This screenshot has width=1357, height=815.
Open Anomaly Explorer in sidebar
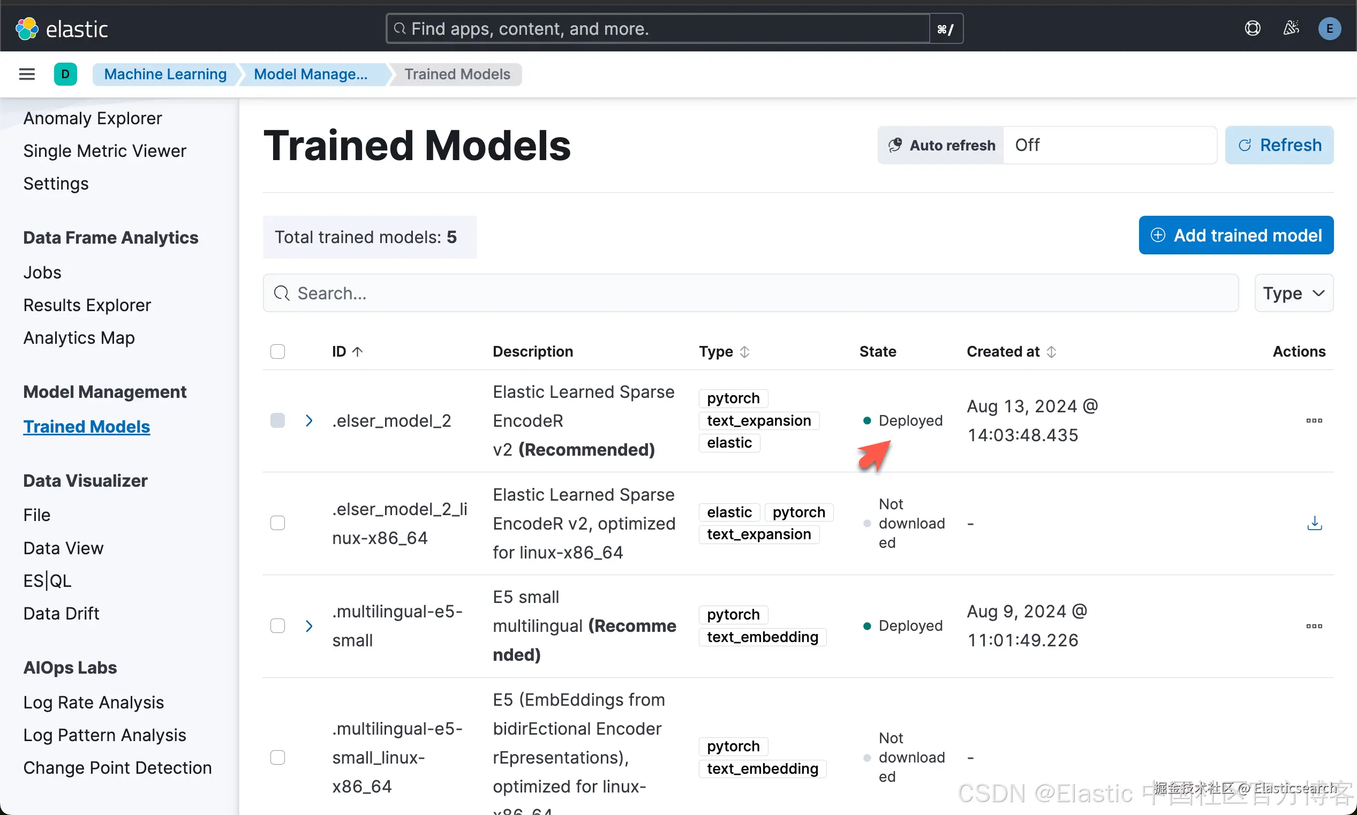[92, 118]
